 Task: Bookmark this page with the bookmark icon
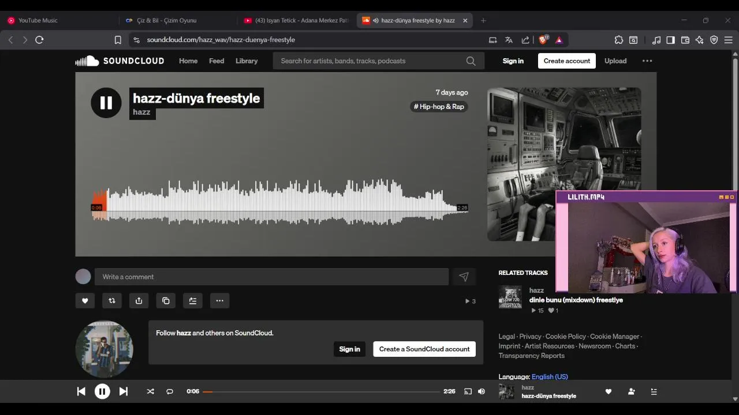pyautogui.click(x=118, y=40)
